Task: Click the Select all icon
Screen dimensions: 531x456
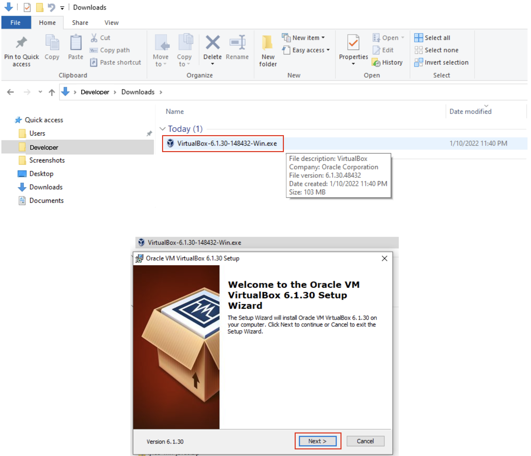Action: (x=419, y=38)
